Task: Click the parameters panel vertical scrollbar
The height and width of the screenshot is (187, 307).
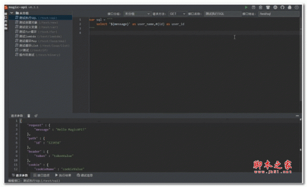Action: (x=300, y=145)
